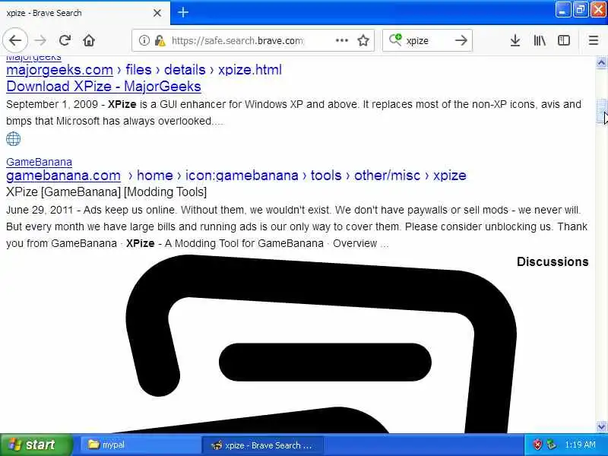Screen dimensions: 608x456
Task: Click the scrollbar down arrow
Action: tap(601, 426)
